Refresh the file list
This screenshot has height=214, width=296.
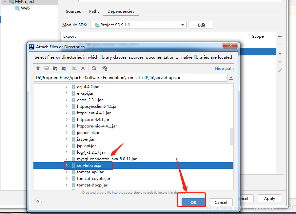94,68
